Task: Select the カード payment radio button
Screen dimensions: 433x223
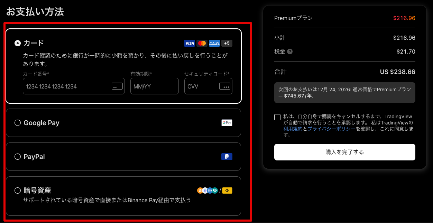Action: [x=18, y=43]
